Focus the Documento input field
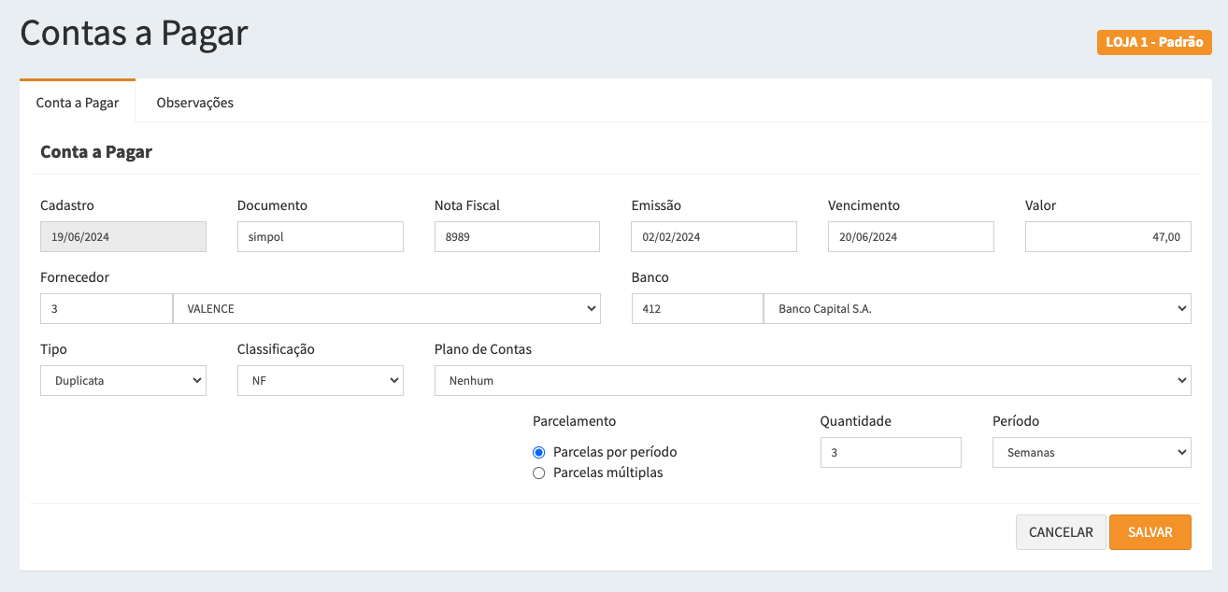 click(x=320, y=237)
